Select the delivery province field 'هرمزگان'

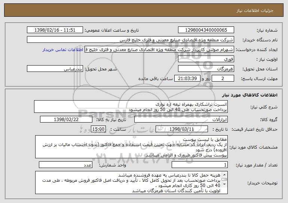206,69
